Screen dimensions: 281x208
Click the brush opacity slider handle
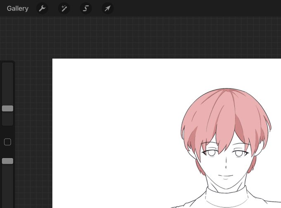pos(7,161)
